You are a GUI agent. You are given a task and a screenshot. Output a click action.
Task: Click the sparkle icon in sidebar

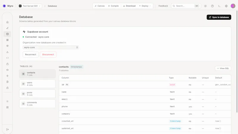(7, 101)
